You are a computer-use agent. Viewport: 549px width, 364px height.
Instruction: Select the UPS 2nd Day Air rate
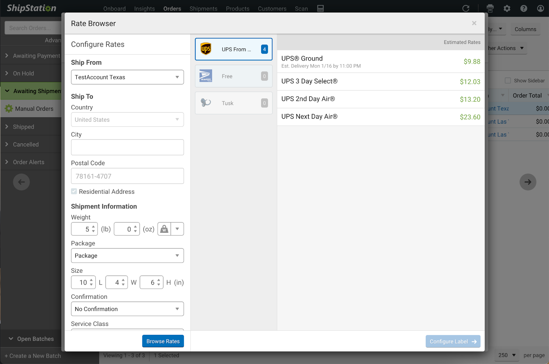(381, 99)
